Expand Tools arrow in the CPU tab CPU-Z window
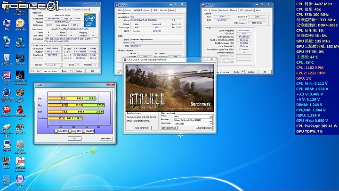The image size is (339, 191). [x=71, y=71]
